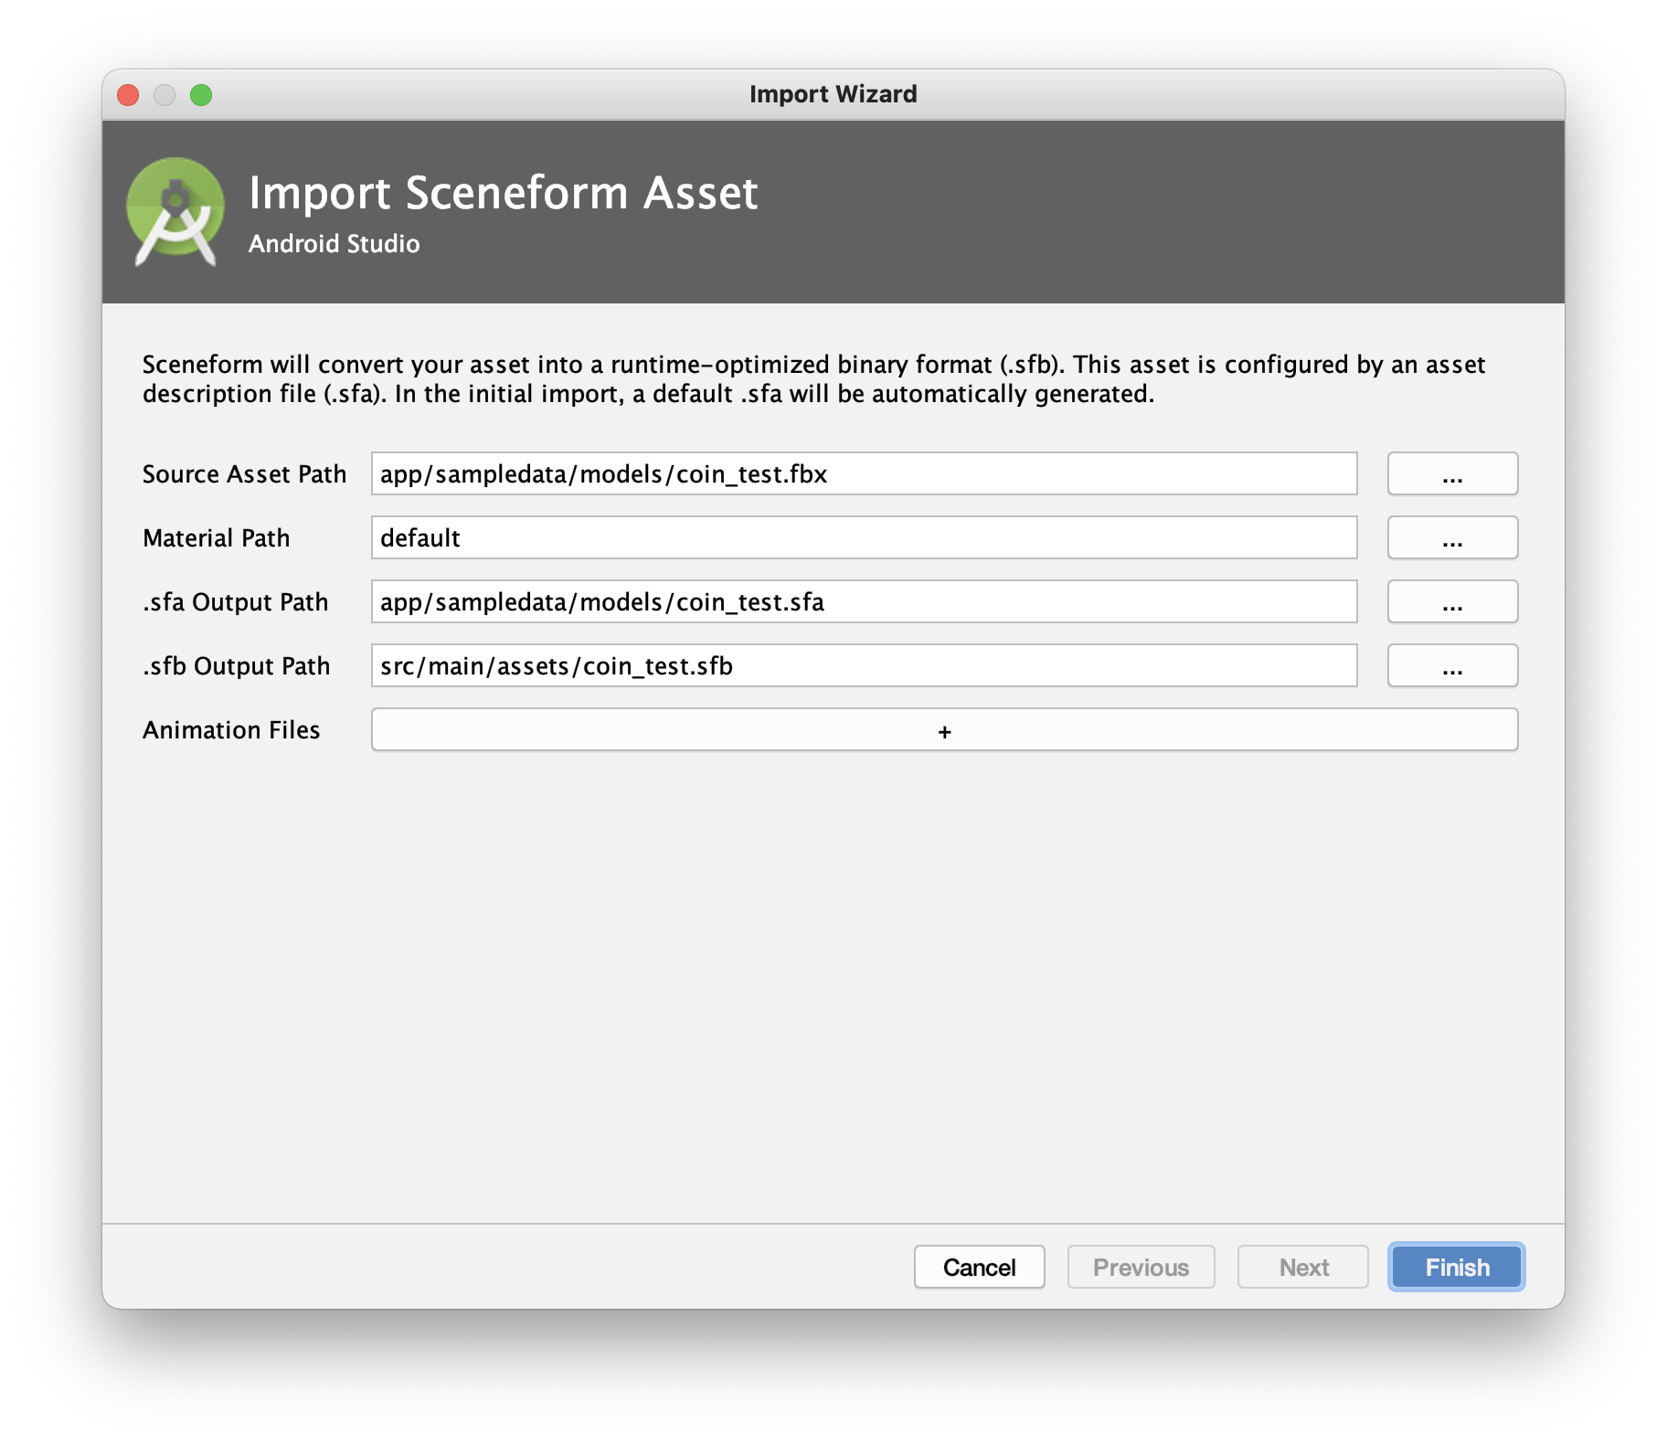Screen dimensions: 1667x1444
Task: Click the Source Asset Path label
Action: (x=244, y=473)
